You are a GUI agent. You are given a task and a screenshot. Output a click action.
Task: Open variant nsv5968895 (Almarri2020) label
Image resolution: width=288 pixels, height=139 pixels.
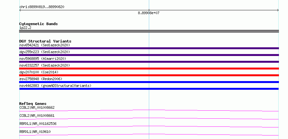tap(43, 59)
